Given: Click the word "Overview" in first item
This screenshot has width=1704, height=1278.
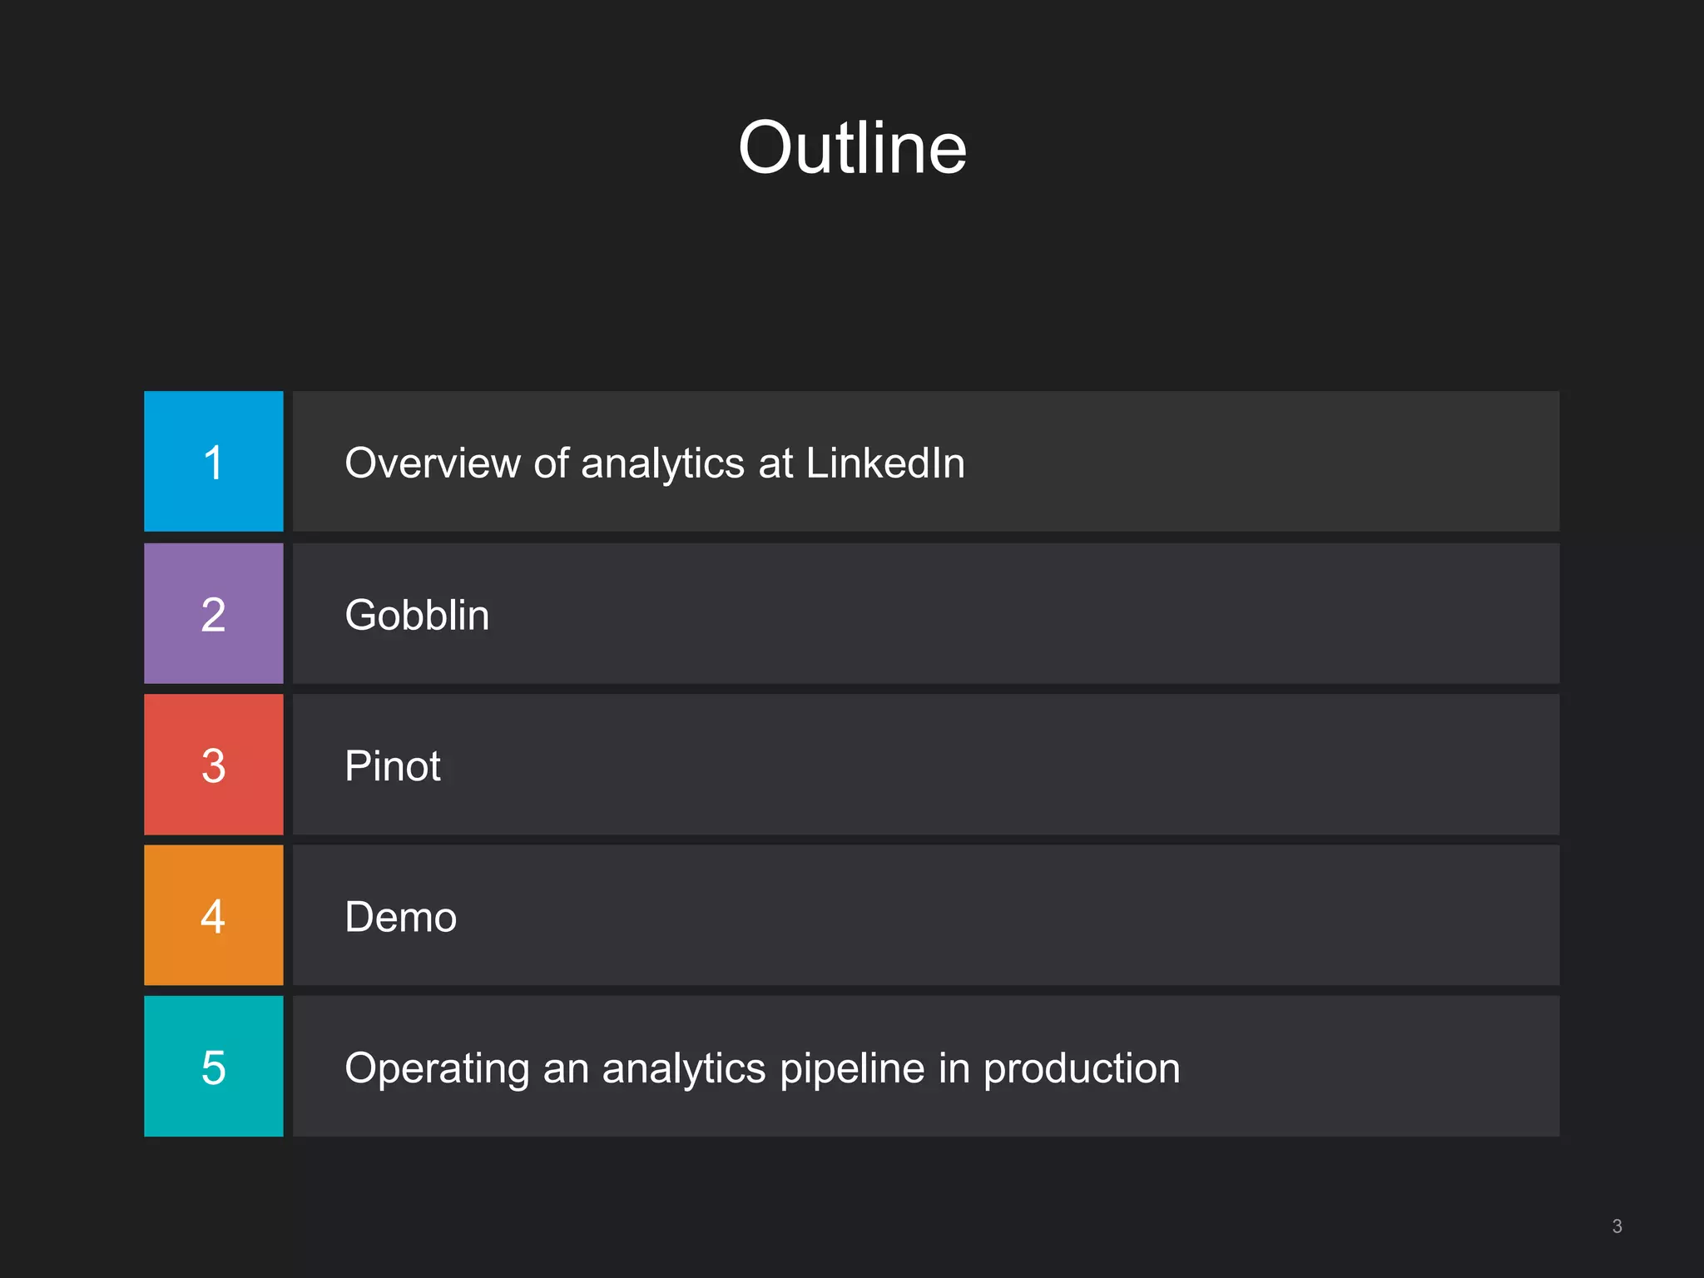Looking at the screenshot, I should point(433,463).
